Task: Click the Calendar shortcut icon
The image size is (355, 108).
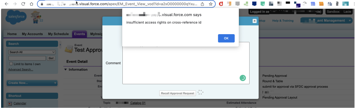Action: (x=10, y=103)
